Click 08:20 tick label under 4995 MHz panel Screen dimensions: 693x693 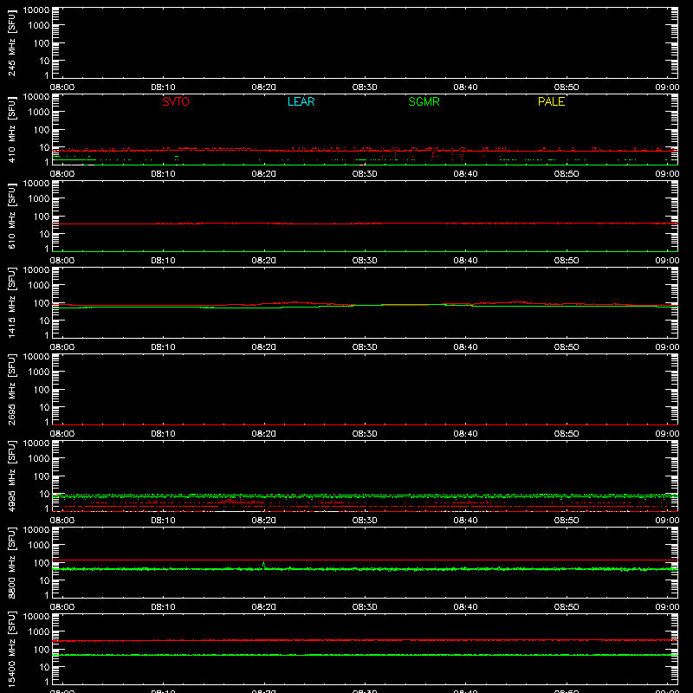264,521
